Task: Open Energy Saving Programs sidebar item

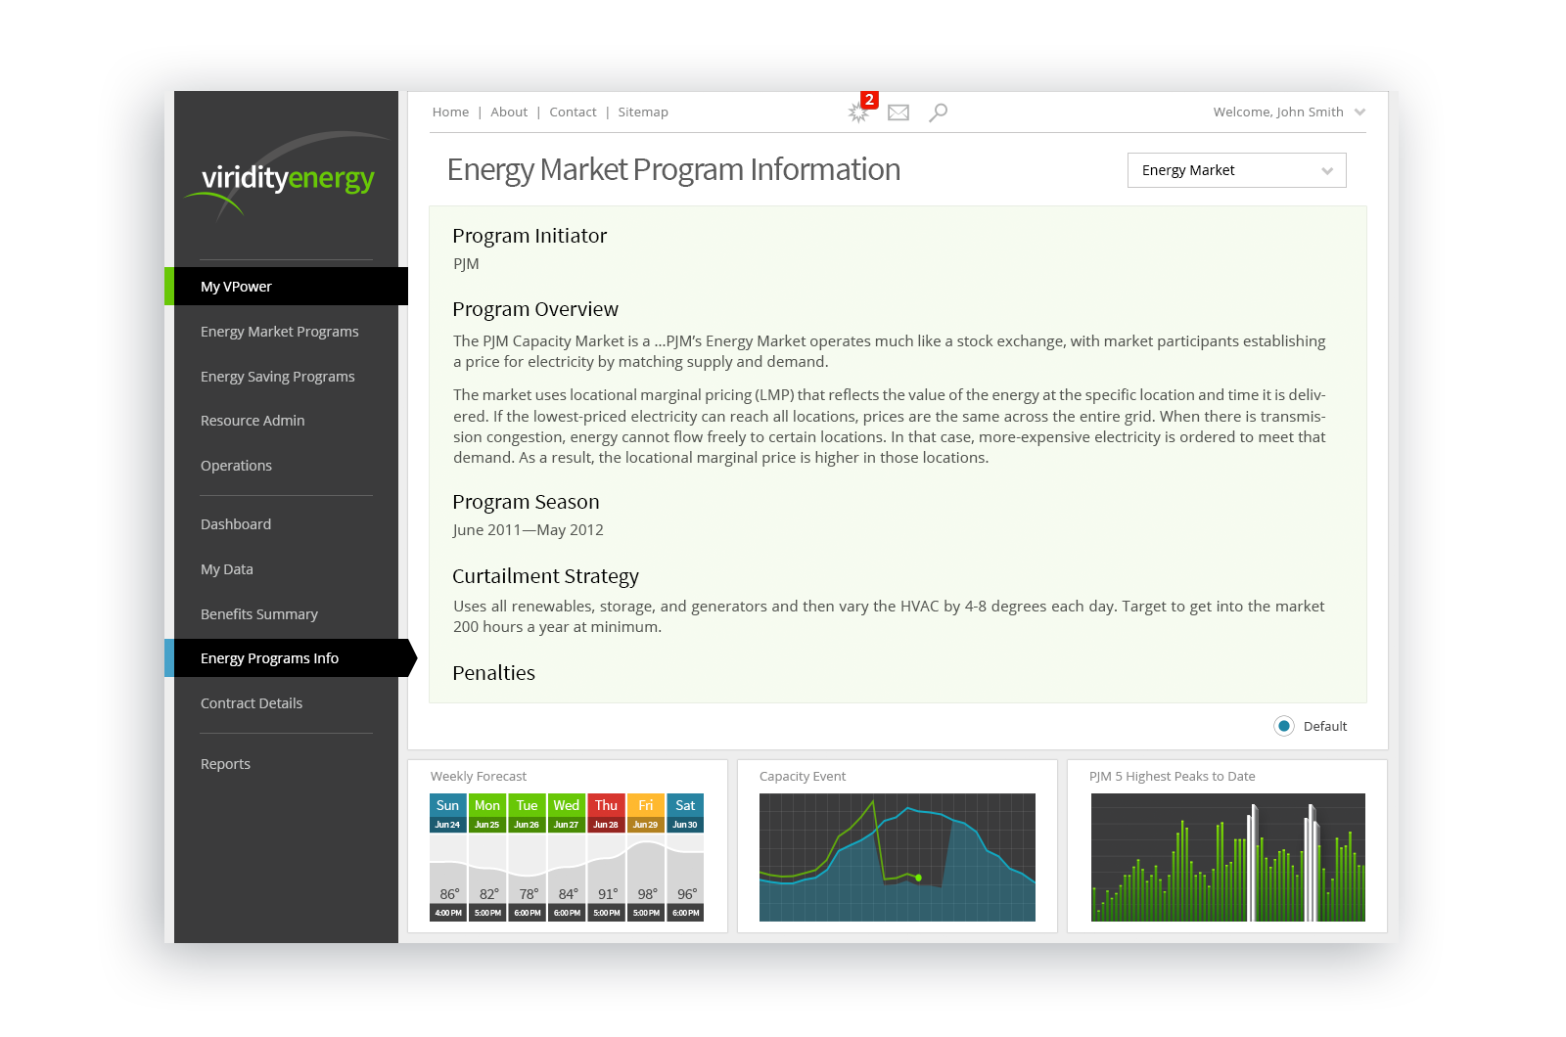Action: (278, 377)
